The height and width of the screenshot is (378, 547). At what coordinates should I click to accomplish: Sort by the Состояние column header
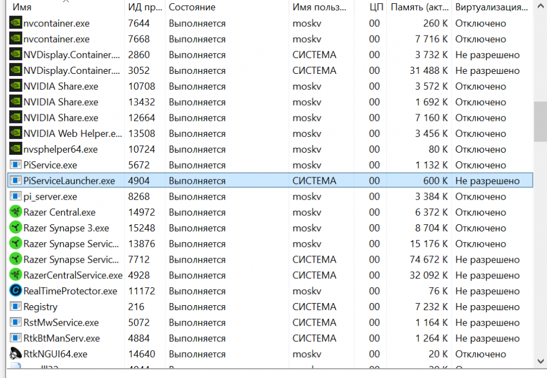pos(191,7)
